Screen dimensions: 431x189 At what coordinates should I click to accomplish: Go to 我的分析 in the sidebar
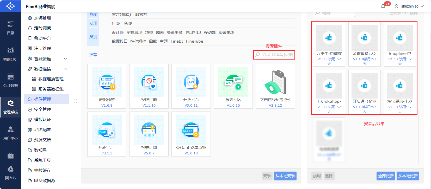10,54
